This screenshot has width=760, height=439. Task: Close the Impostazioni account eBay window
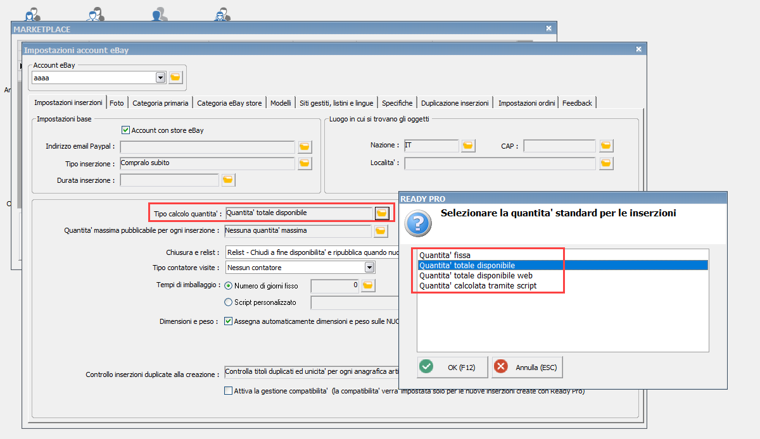pyautogui.click(x=638, y=49)
